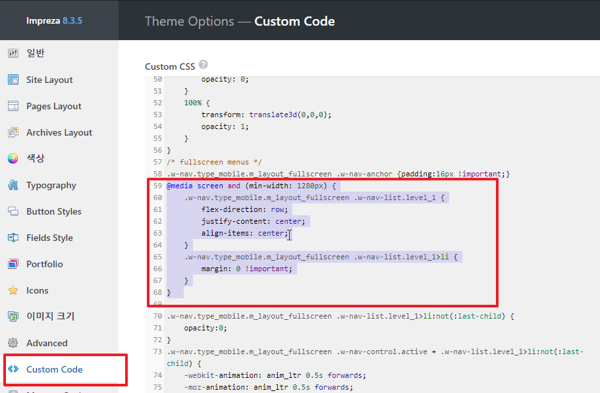Go to Pages Layout options
This screenshot has height=393, width=600.
[x=54, y=106]
